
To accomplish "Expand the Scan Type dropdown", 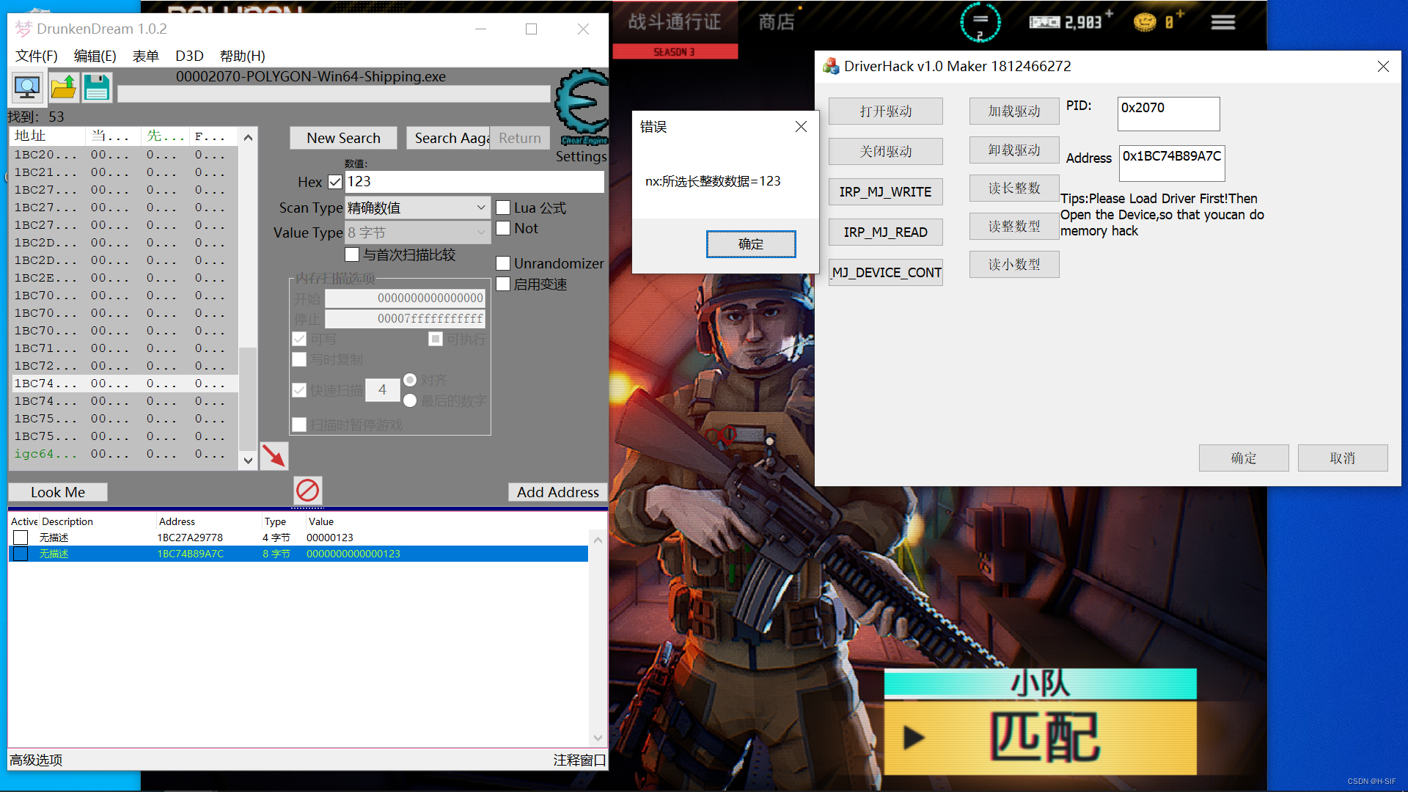I will 417,208.
